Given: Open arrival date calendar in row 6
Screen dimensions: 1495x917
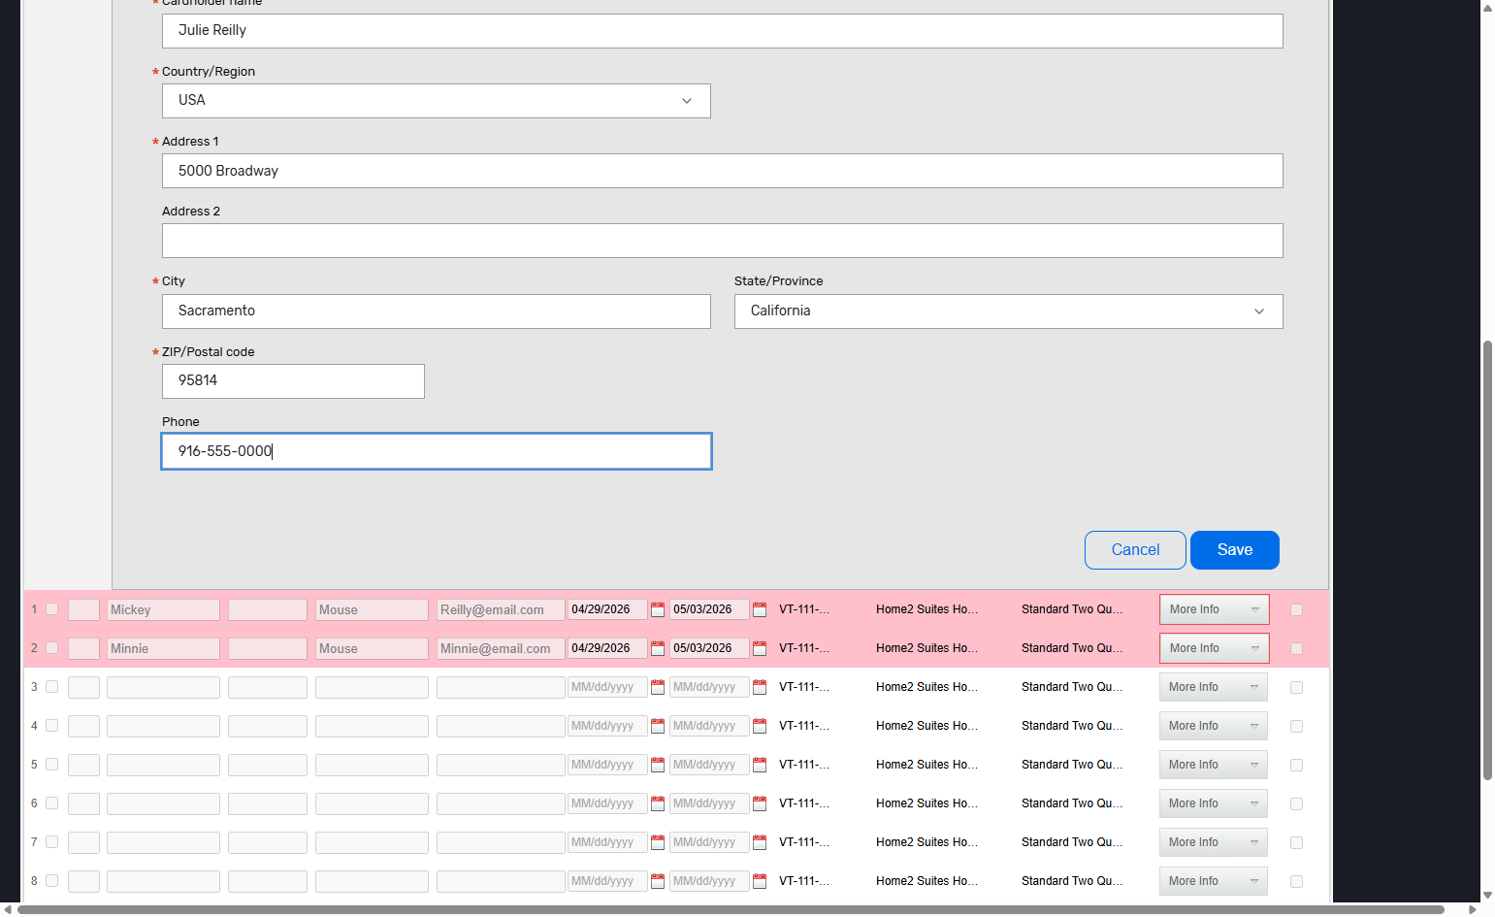Looking at the screenshot, I should (x=658, y=803).
